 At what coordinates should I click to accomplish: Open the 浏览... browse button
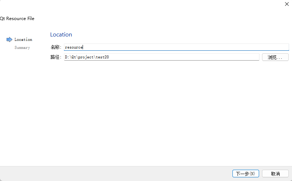coord(275,57)
